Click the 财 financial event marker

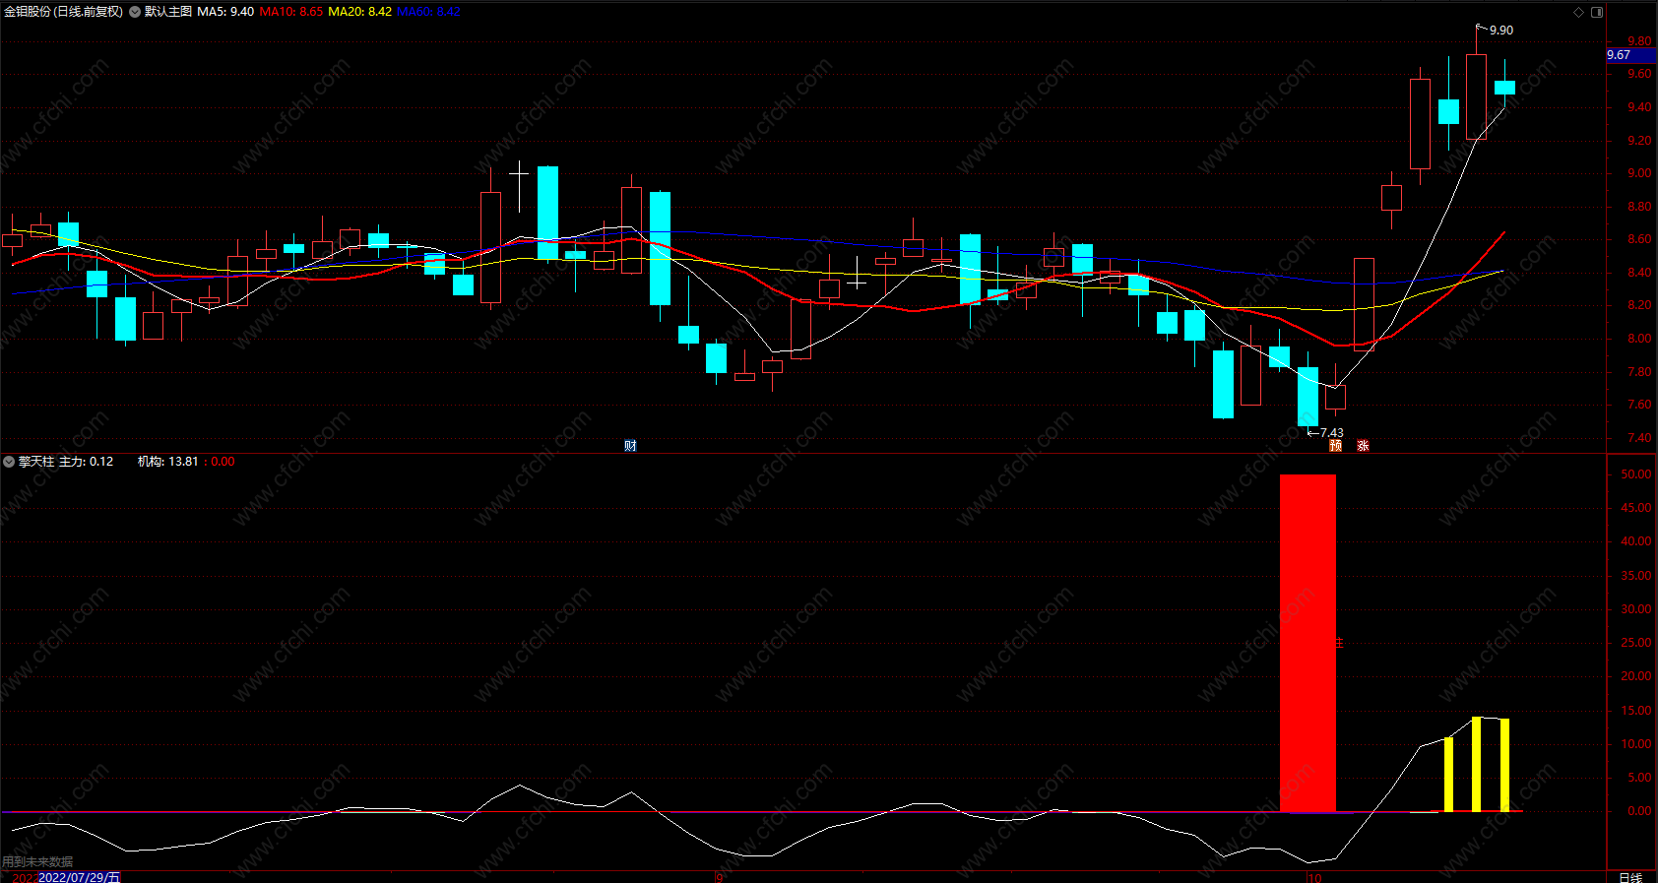pyautogui.click(x=630, y=446)
